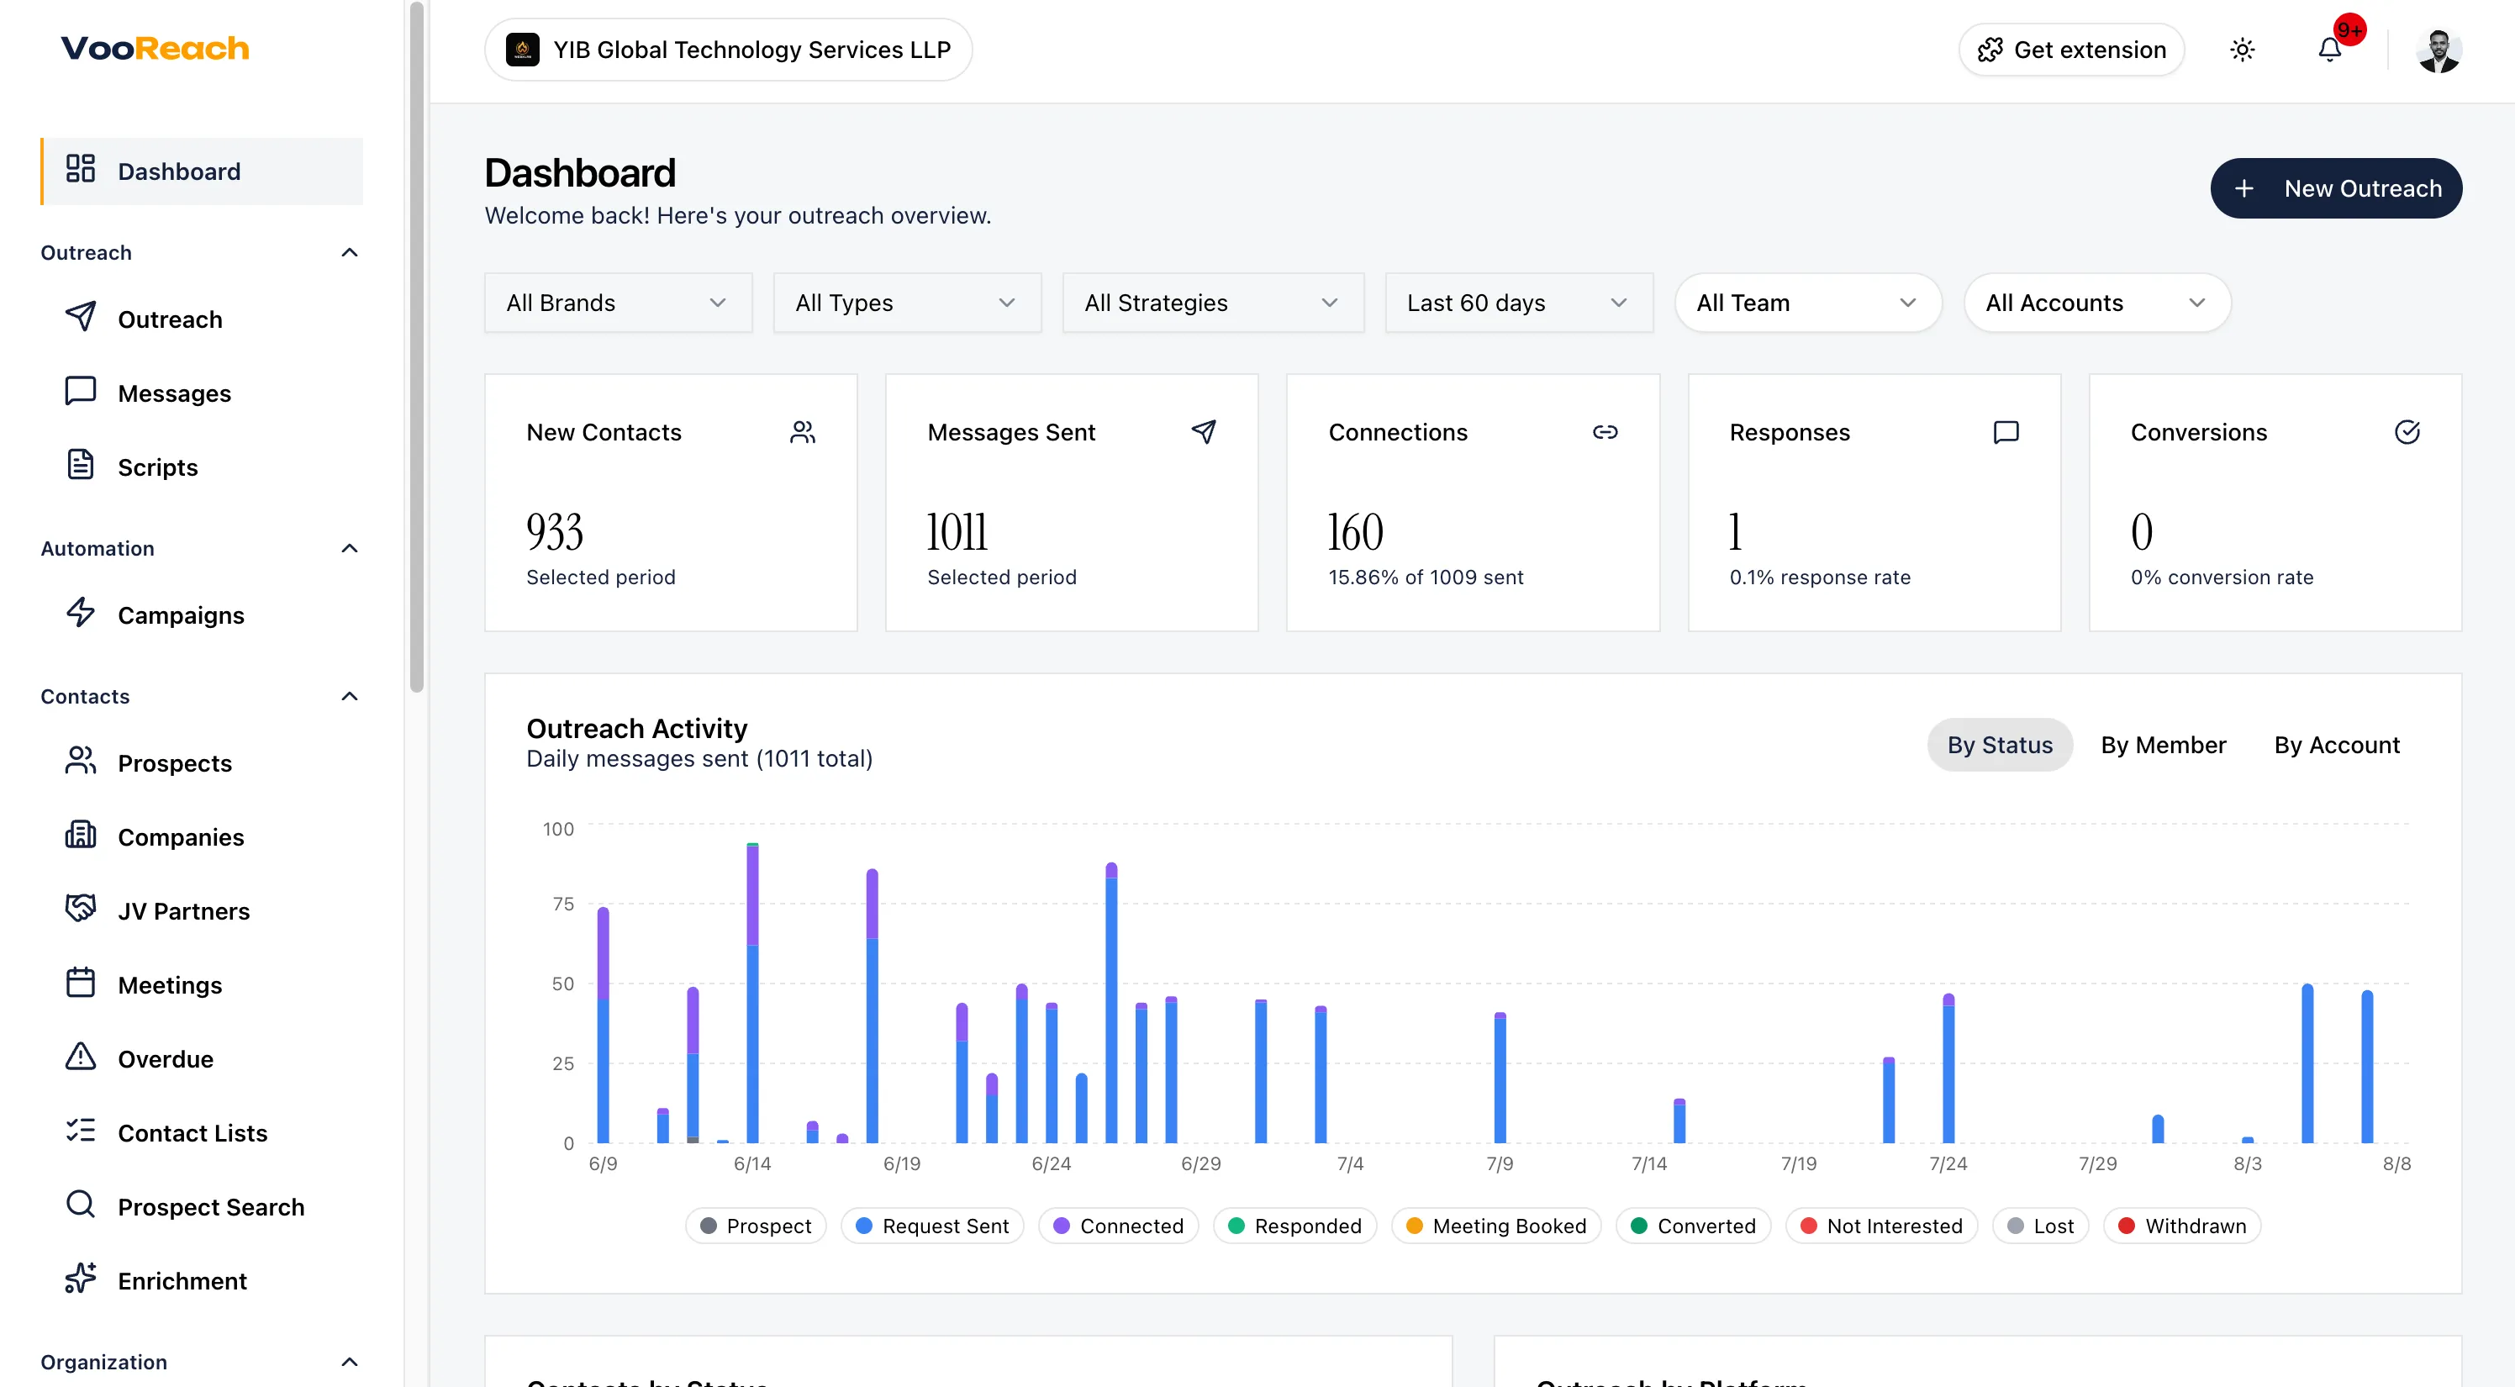Click the Messages Sent plane icon
2515x1387 pixels.
pyautogui.click(x=1204, y=432)
